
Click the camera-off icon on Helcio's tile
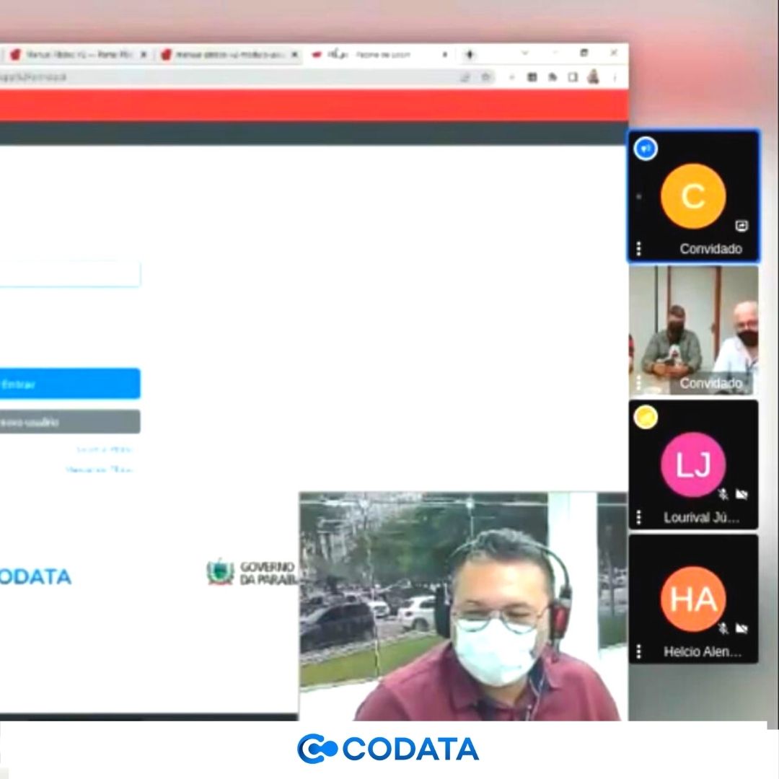point(741,628)
